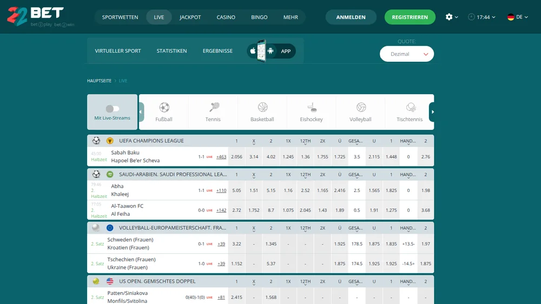
Task: Toggle the Mit Live-Streams switch
Action: tap(112, 109)
